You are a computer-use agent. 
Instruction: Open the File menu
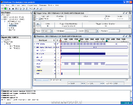pos(3,5)
